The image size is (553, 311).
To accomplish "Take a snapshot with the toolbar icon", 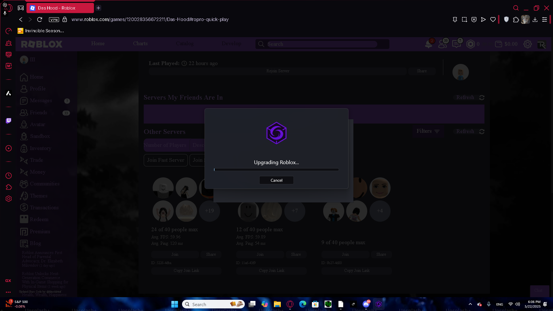I will pos(464,20).
